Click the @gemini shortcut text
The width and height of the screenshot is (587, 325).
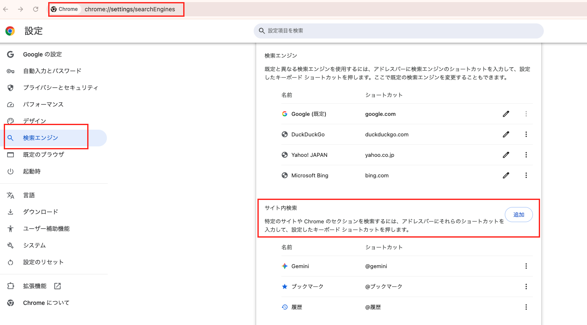point(376,266)
